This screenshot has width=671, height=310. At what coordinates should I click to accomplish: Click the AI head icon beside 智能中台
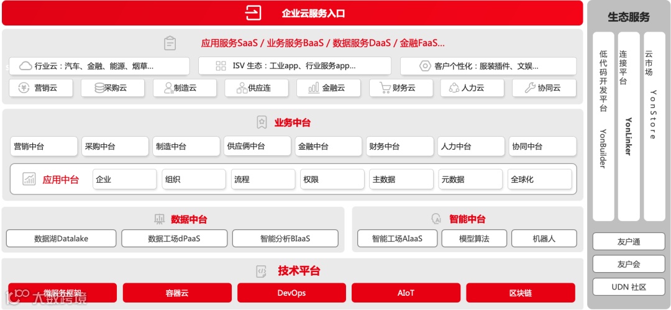(x=436, y=219)
